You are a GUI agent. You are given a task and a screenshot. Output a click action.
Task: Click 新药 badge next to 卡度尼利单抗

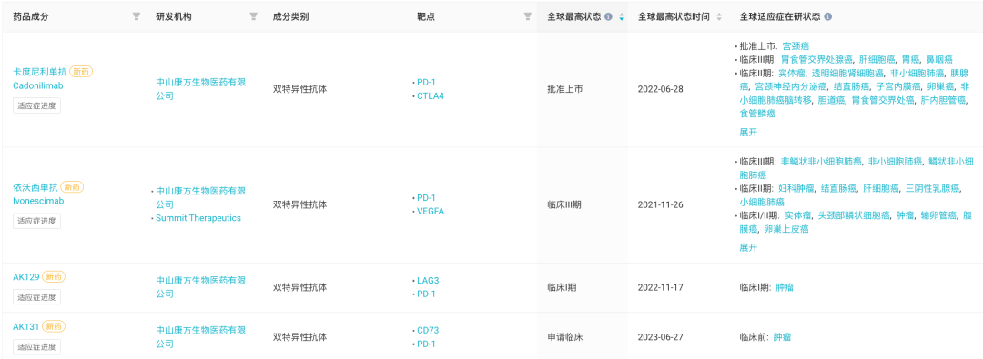[81, 72]
